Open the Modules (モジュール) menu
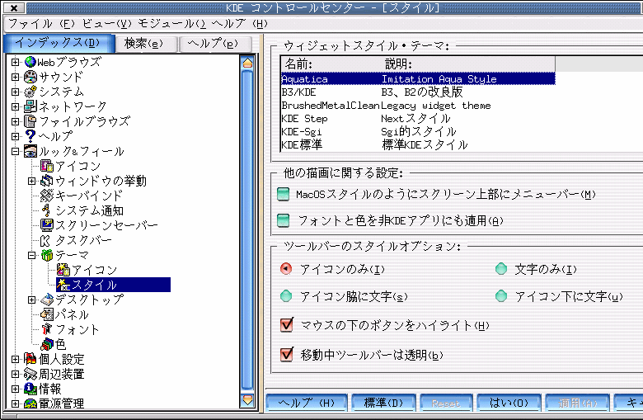 click(171, 24)
